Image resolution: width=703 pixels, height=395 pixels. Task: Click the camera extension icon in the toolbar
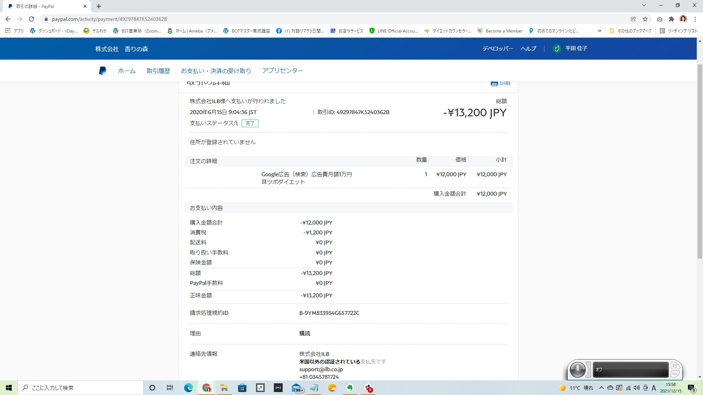pos(659,19)
